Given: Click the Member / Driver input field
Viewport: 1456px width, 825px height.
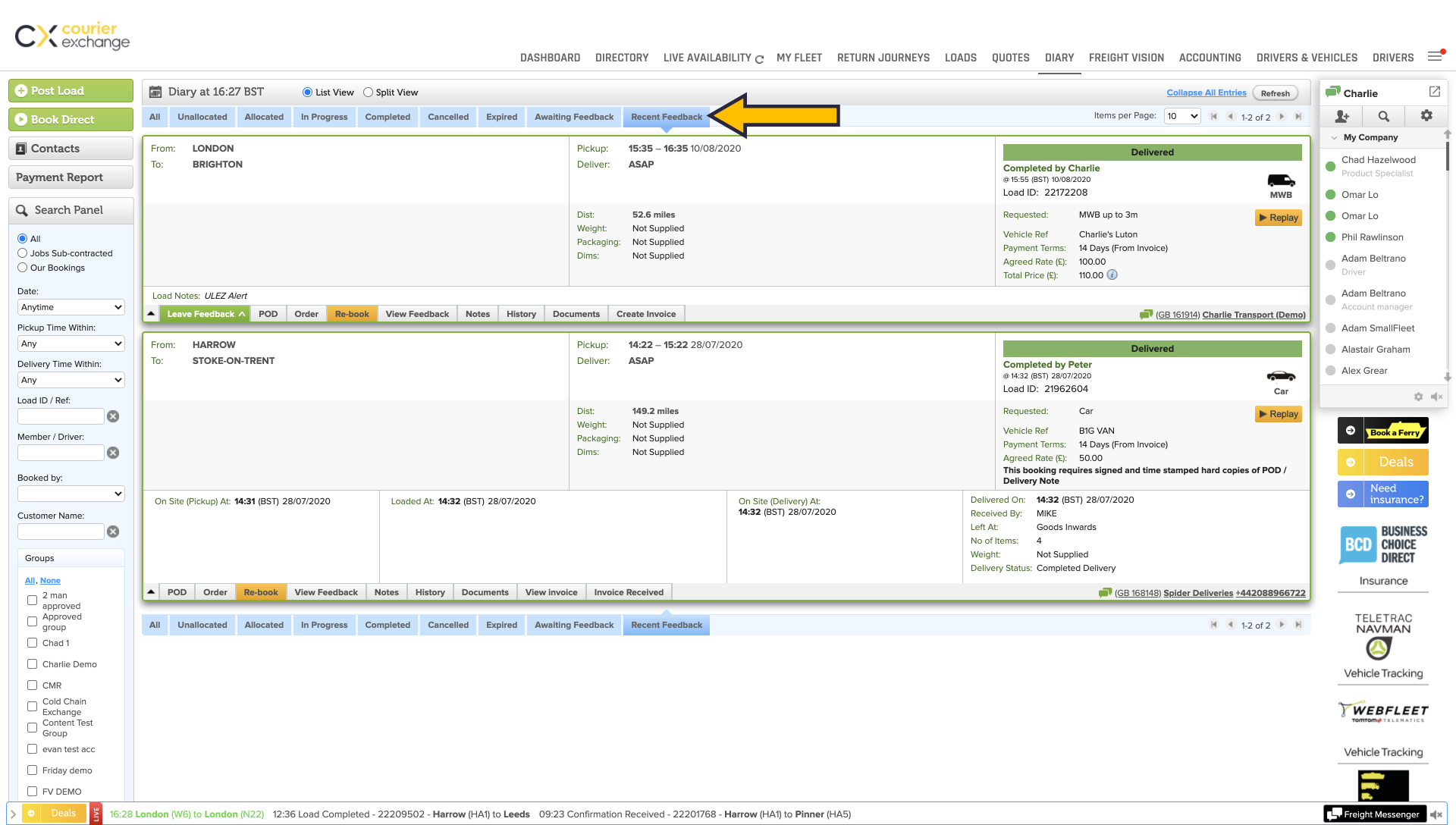Looking at the screenshot, I should [x=61, y=453].
